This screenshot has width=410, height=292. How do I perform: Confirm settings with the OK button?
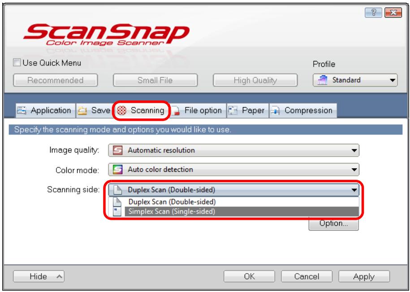click(x=249, y=276)
